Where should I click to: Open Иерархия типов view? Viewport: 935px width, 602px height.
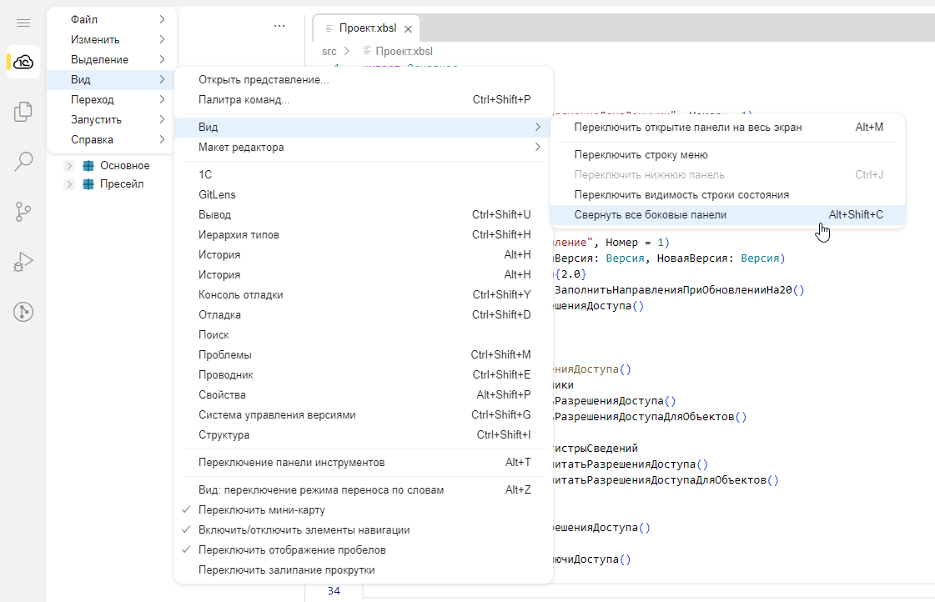(364, 235)
